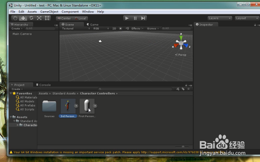Switch to the Game tab

coord(92,25)
